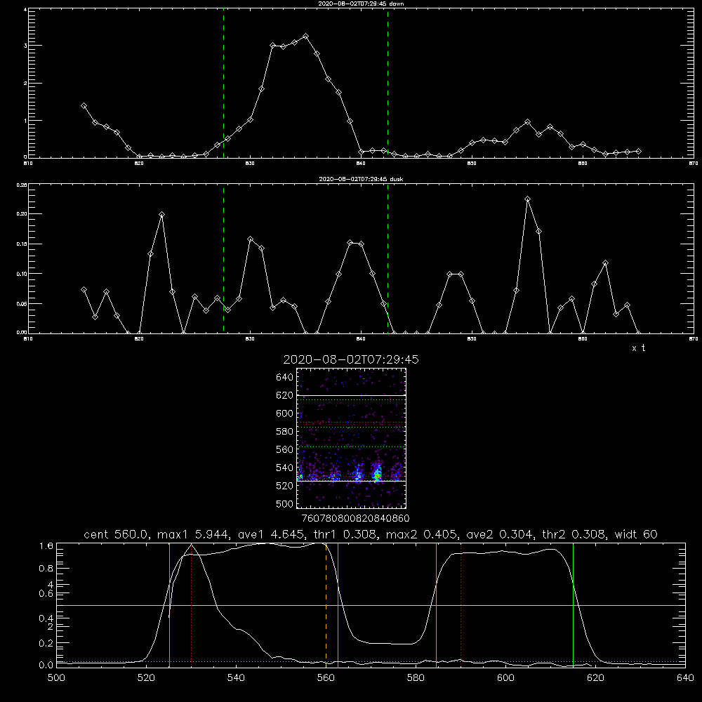Click the red dotted line near 530 in bottom plot

(192, 605)
